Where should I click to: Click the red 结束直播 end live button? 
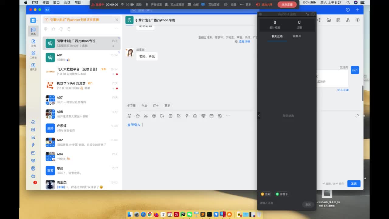(x=287, y=5)
